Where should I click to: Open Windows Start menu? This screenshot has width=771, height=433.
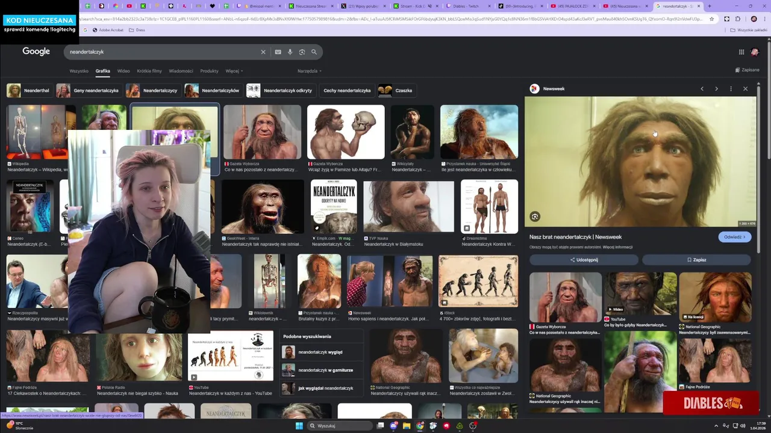pyautogui.click(x=299, y=426)
